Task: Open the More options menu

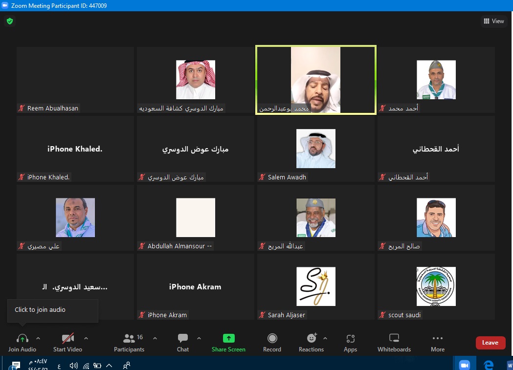Action: (x=438, y=338)
